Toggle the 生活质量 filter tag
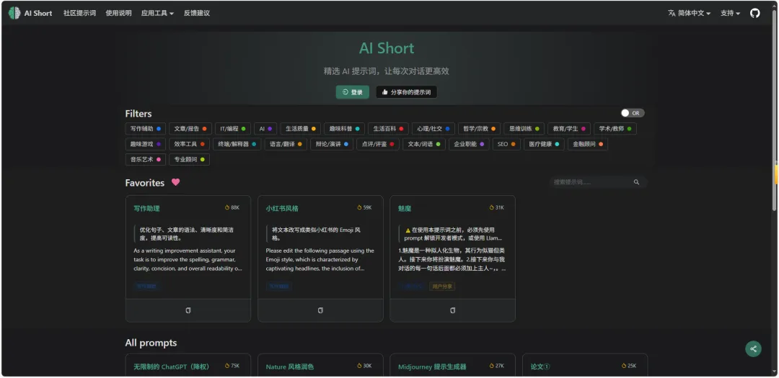Screen dimensions: 779x378 click(x=301, y=128)
